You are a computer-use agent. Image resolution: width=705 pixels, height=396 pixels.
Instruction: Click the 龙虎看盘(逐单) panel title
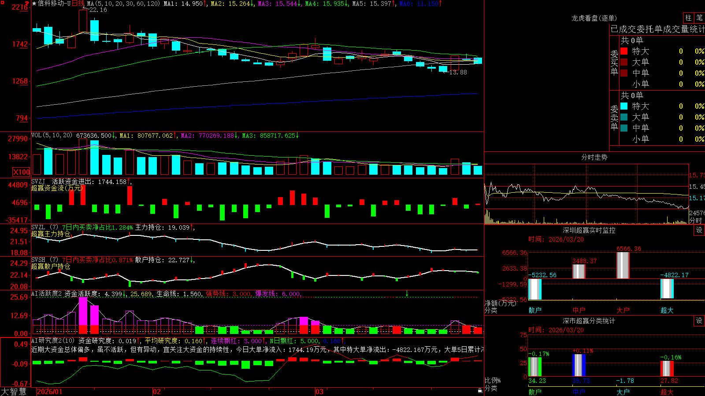pyautogui.click(x=594, y=18)
